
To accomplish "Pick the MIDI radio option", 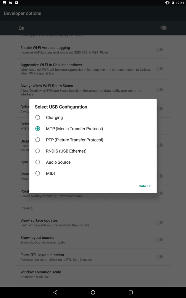I will point(93,173).
